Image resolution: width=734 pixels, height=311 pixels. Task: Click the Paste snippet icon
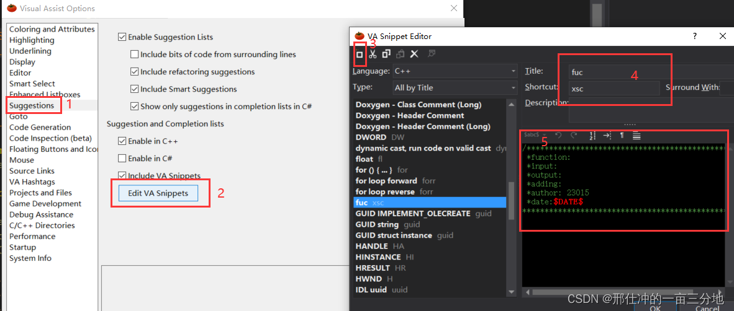pos(401,54)
